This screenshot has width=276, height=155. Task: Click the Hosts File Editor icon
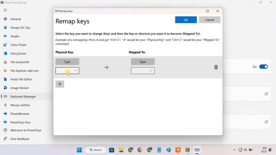point(5,79)
